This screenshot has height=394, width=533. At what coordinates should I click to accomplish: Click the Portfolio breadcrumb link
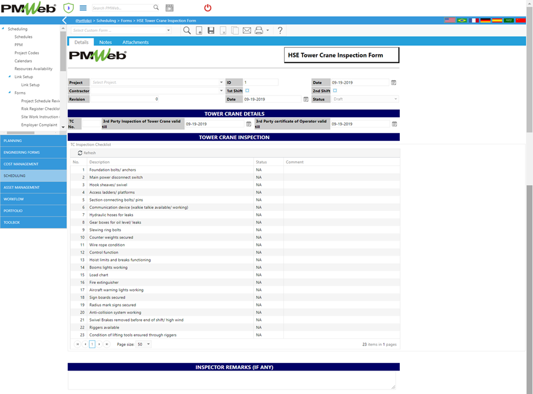point(83,21)
